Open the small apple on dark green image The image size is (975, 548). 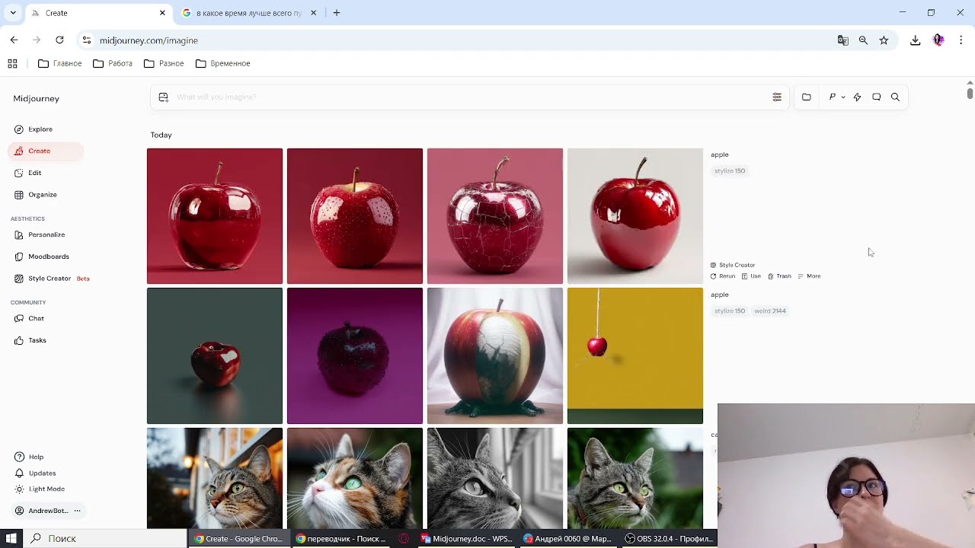click(x=215, y=355)
